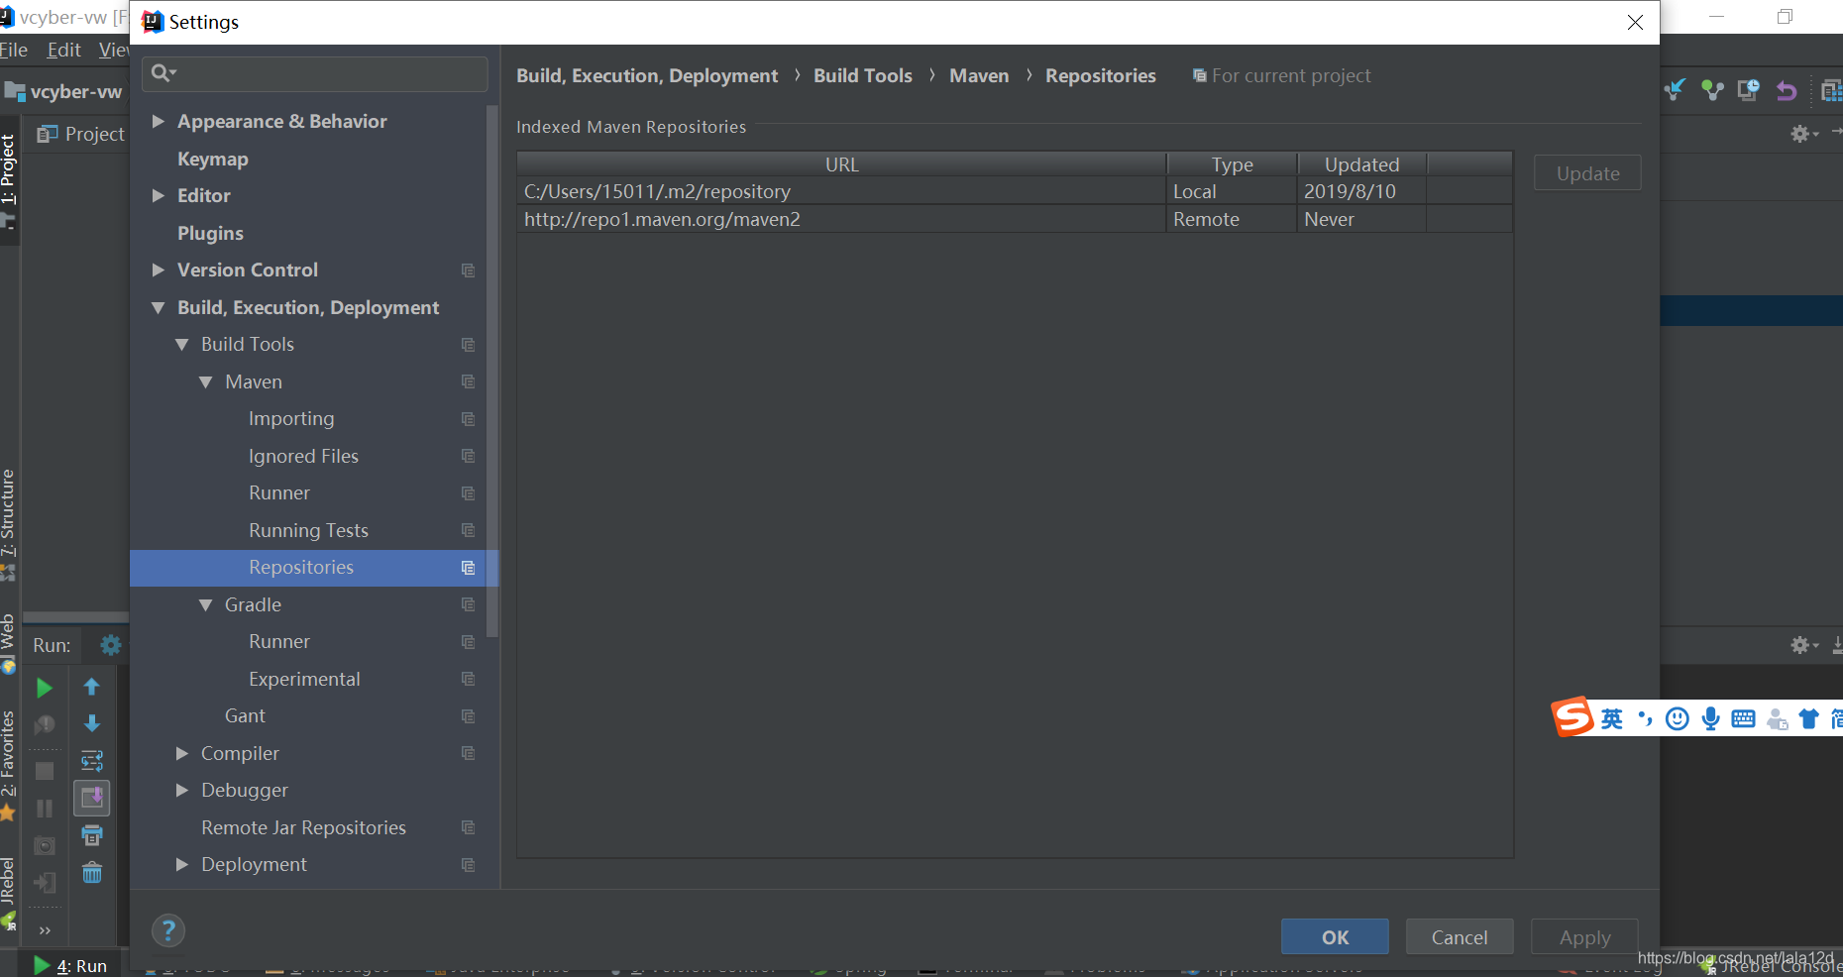
Task: Click the URL column header
Action: 841,164
